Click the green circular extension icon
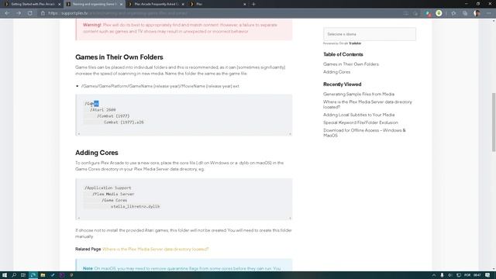This screenshot has height=279, width=496. [439, 13]
